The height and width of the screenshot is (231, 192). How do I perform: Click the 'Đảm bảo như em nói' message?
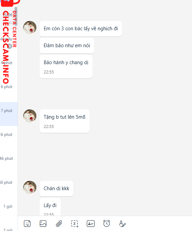coord(67,46)
